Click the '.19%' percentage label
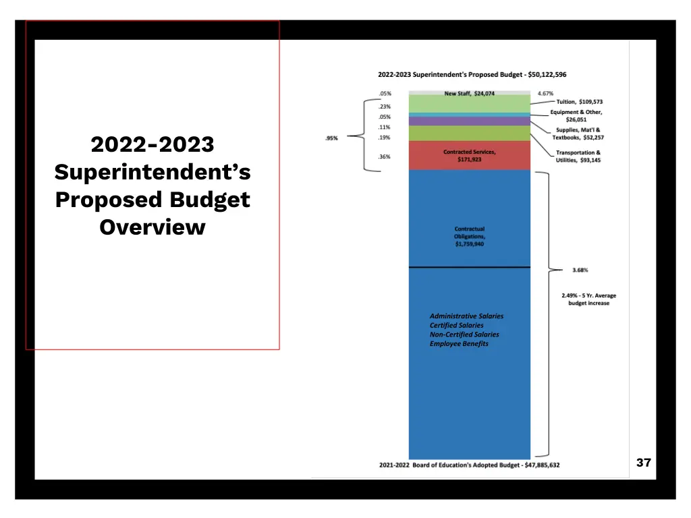 (x=384, y=138)
